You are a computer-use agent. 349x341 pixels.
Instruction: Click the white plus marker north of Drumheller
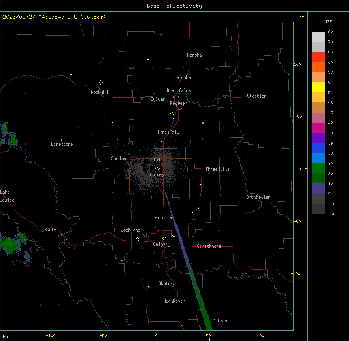248,152
